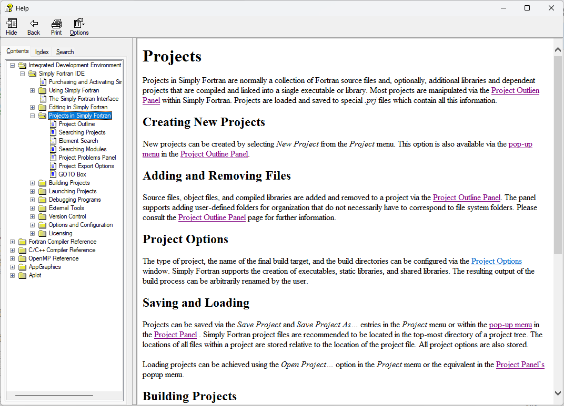564x406 pixels.
Task: Open the Options toolbar icon
Action: click(x=79, y=24)
